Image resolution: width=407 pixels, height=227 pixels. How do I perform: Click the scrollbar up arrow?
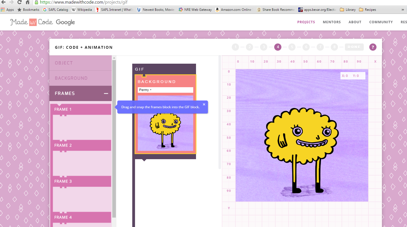click(x=114, y=58)
